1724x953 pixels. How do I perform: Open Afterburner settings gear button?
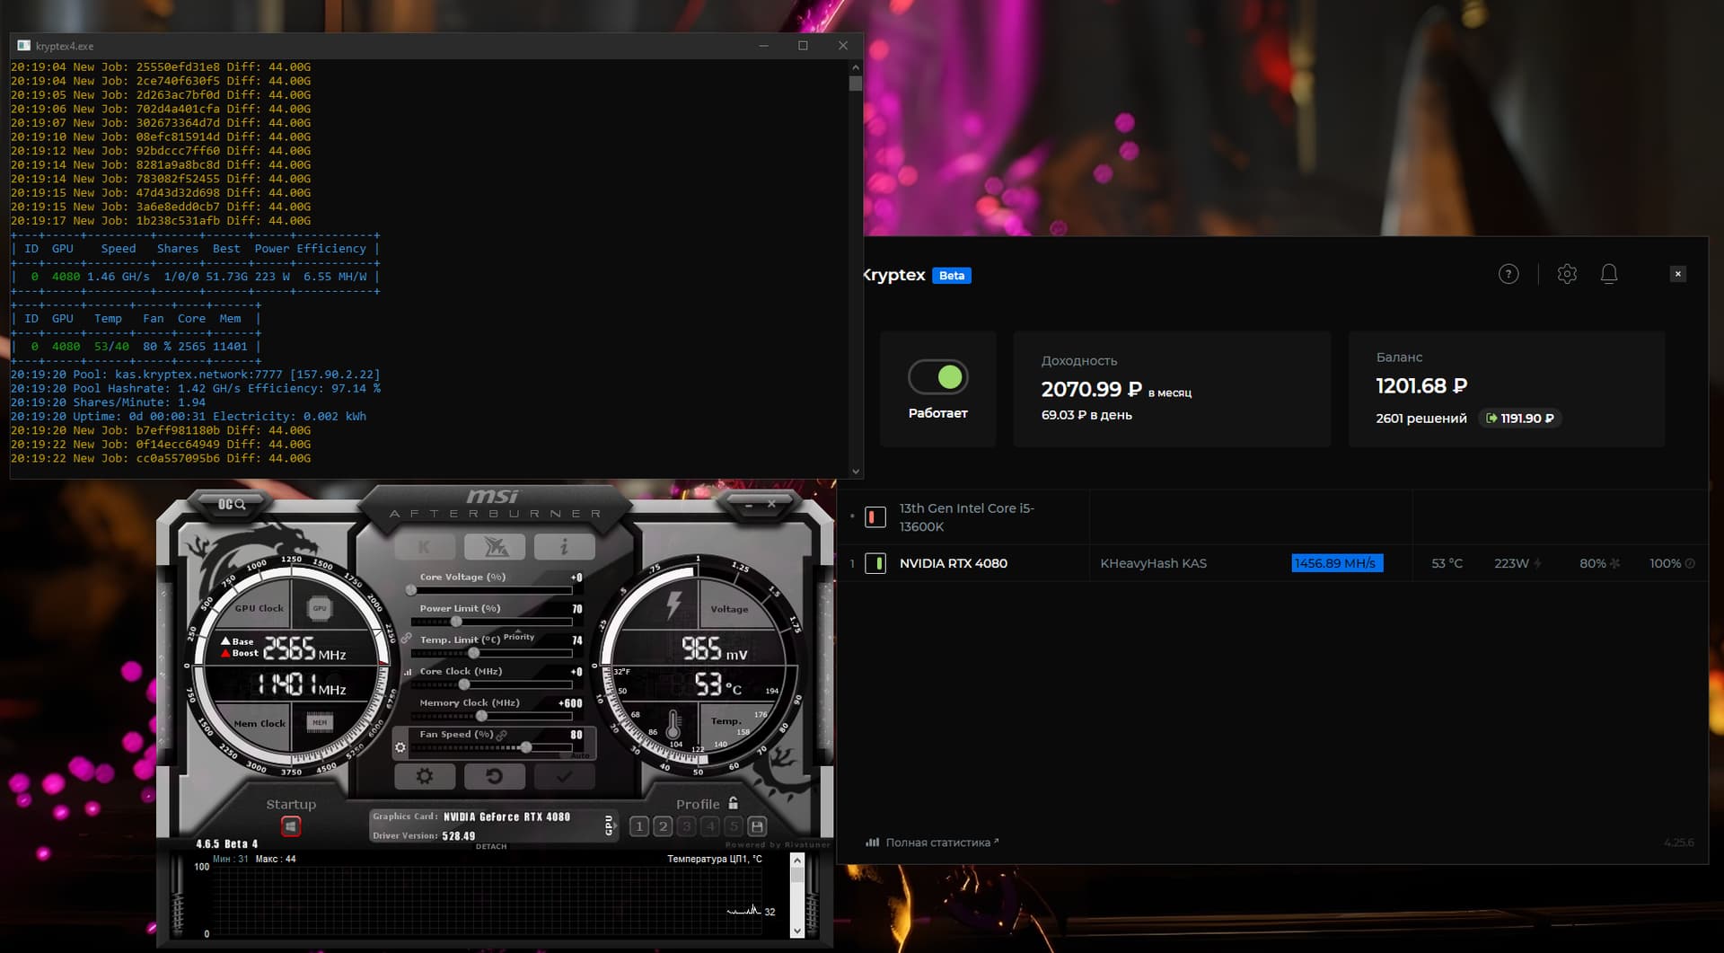click(425, 776)
